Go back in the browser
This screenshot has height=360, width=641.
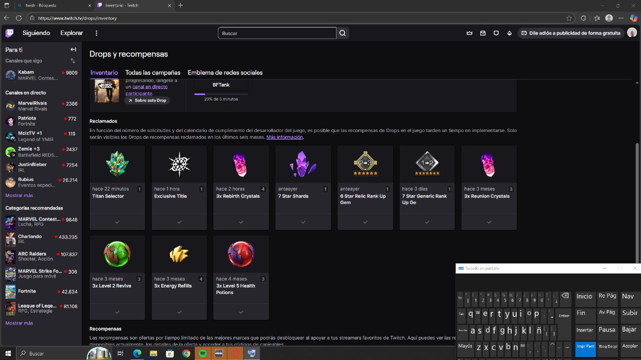tap(7, 18)
